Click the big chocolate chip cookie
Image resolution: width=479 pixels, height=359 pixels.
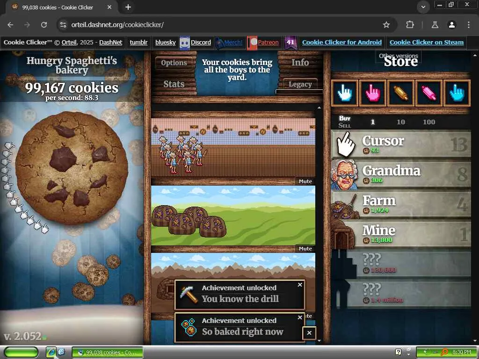72,168
